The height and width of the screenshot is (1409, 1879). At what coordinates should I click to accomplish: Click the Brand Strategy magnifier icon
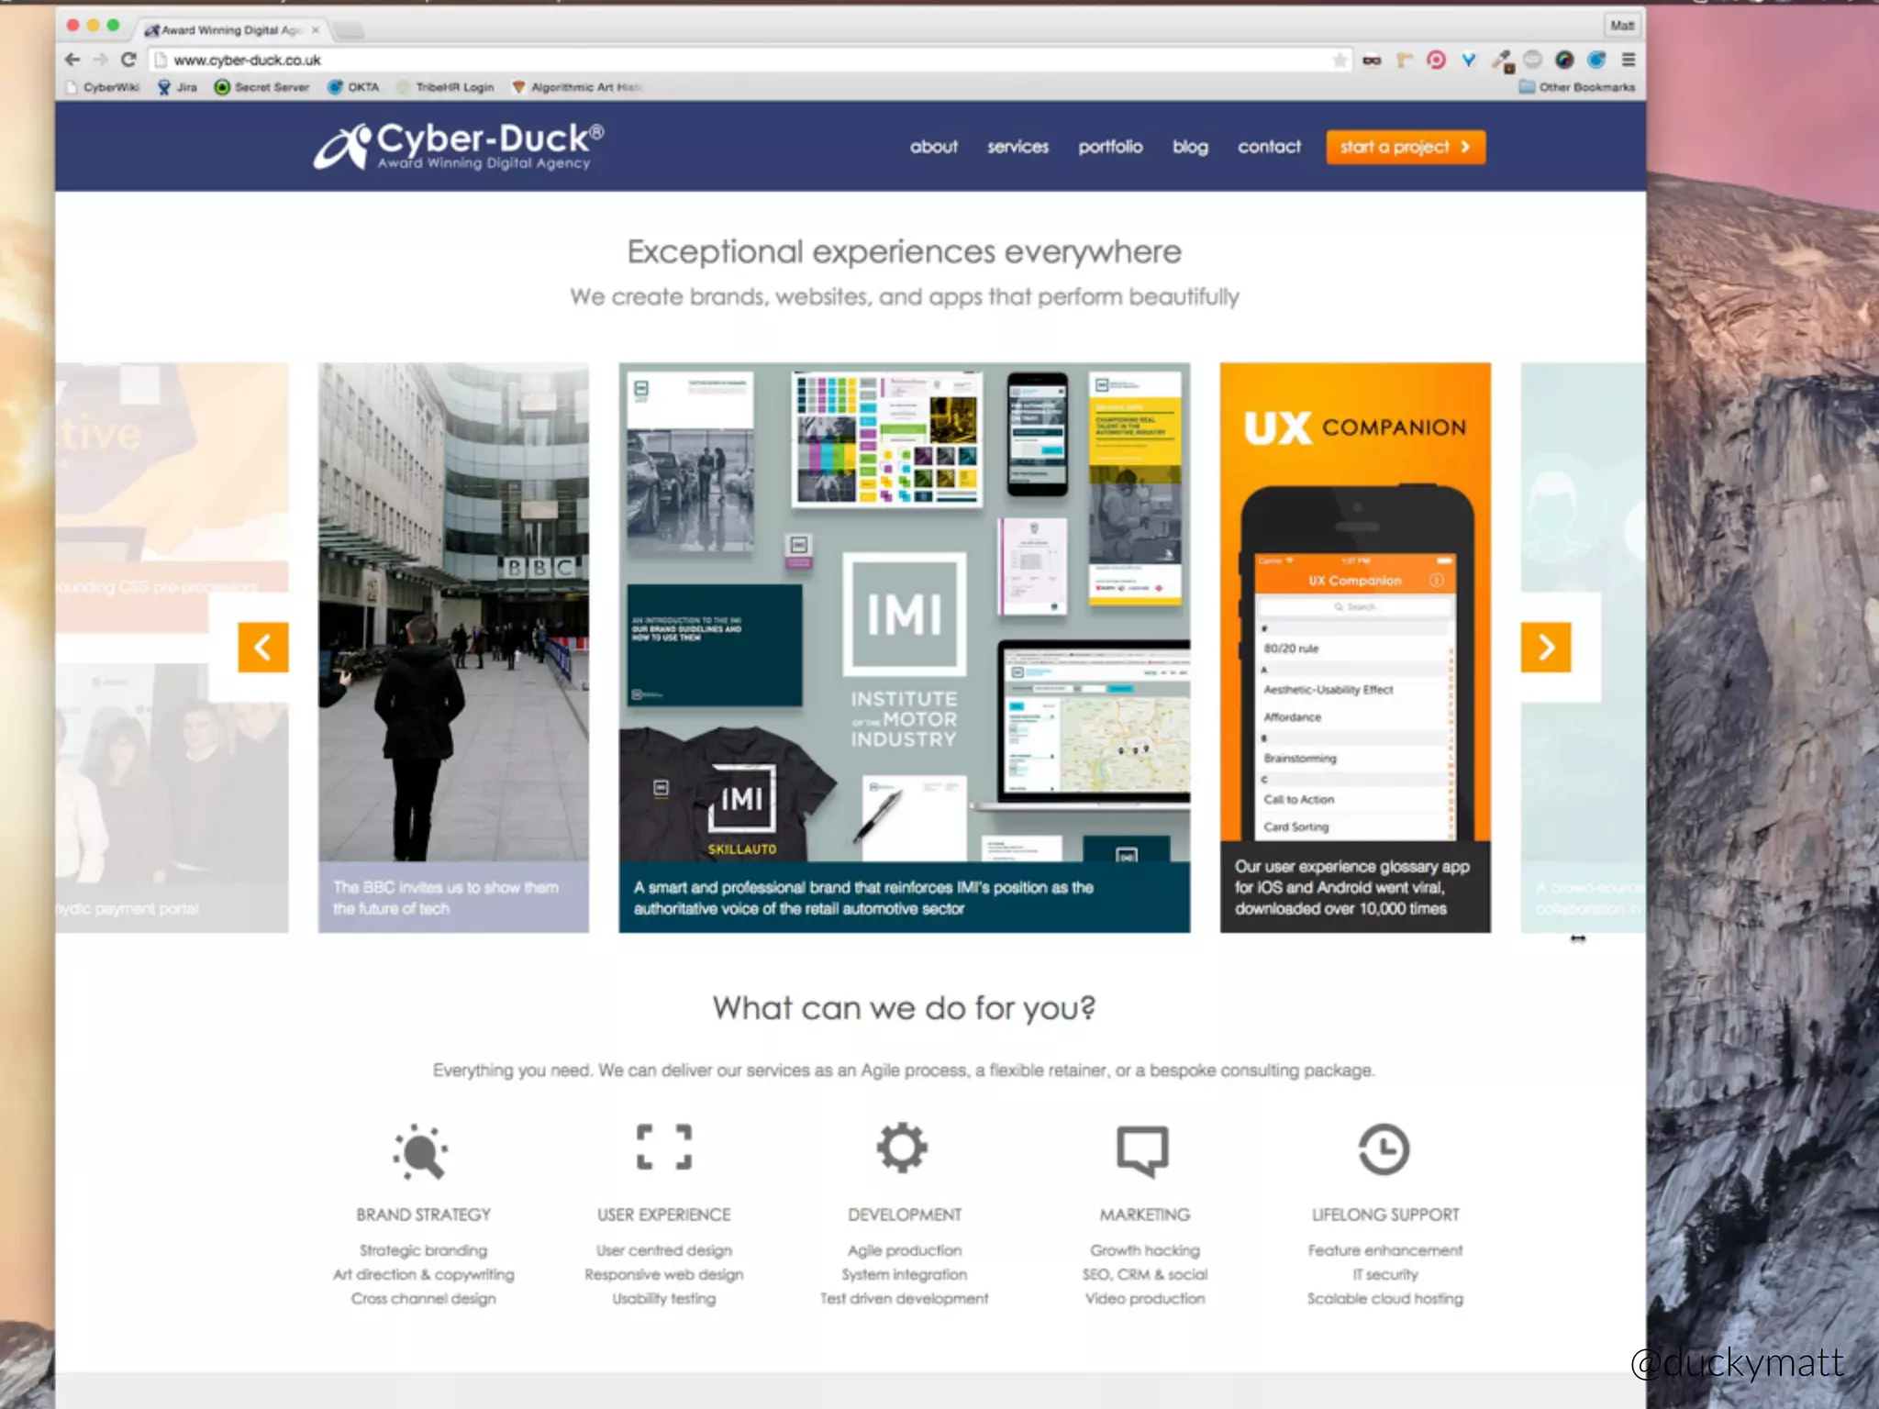421,1151
